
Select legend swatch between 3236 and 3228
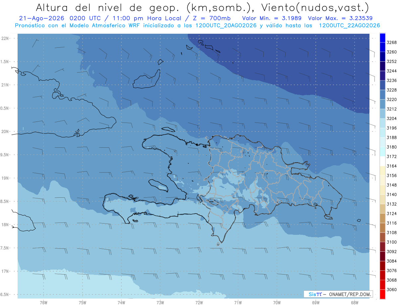(x=382, y=85)
